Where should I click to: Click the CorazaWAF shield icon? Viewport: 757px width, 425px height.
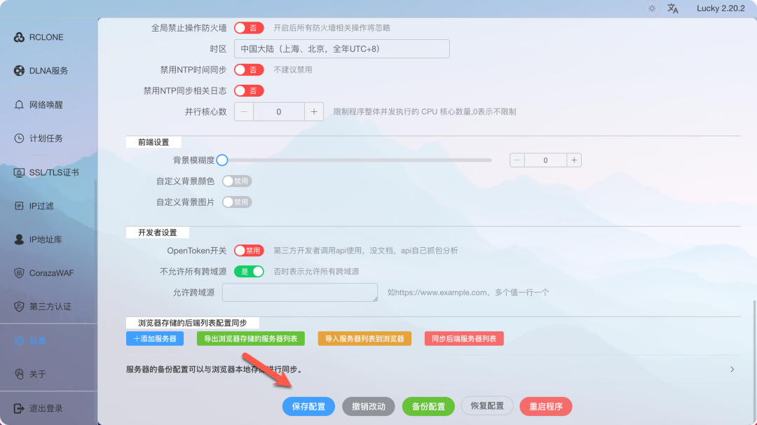[19, 273]
